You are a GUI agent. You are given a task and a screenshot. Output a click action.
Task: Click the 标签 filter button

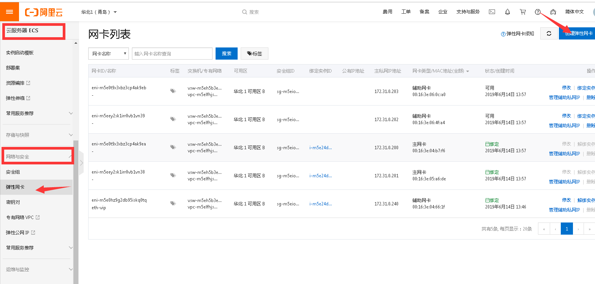point(254,54)
